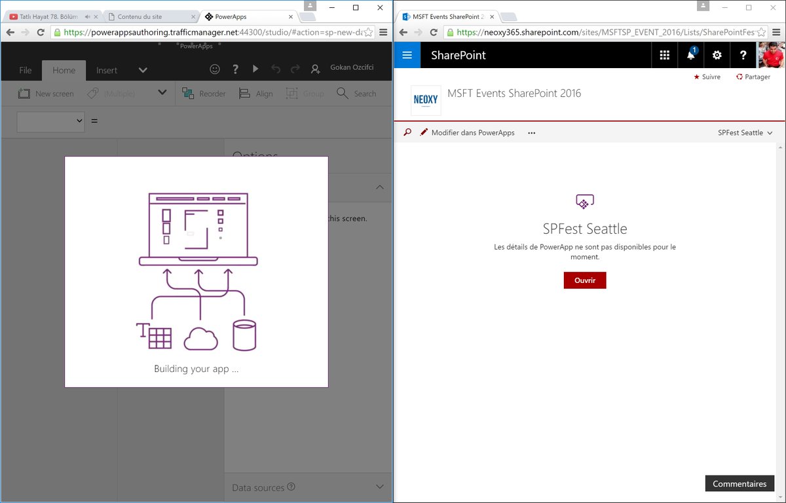The height and width of the screenshot is (503, 786).
Task: Click Suivre to follow the site
Action: (x=707, y=77)
